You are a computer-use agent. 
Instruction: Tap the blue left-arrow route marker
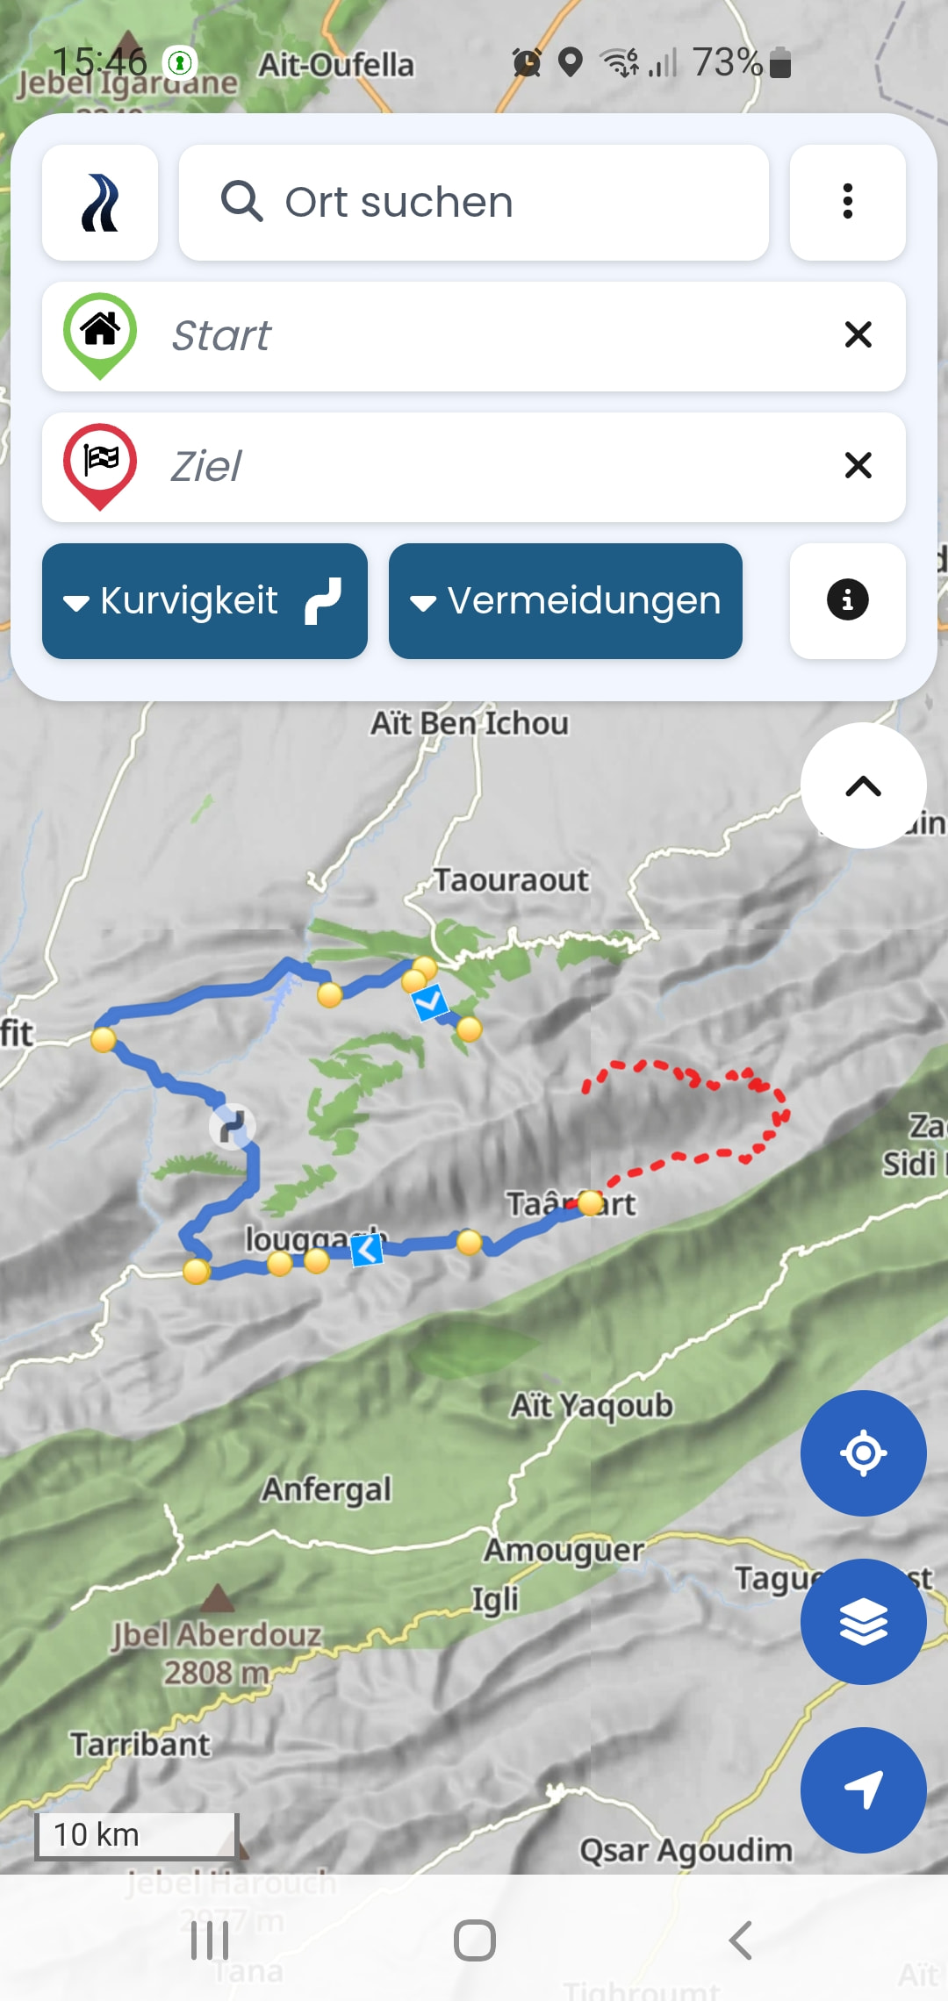coord(367,1250)
